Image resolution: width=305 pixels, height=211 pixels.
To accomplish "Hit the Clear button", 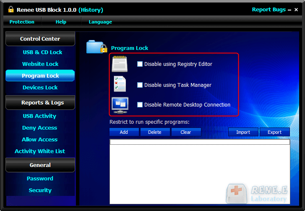I will [x=185, y=132].
